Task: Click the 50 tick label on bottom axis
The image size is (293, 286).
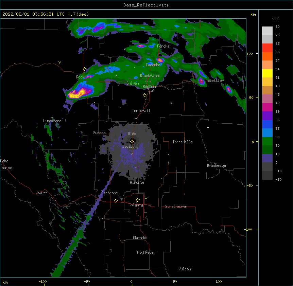Action: 175,281
